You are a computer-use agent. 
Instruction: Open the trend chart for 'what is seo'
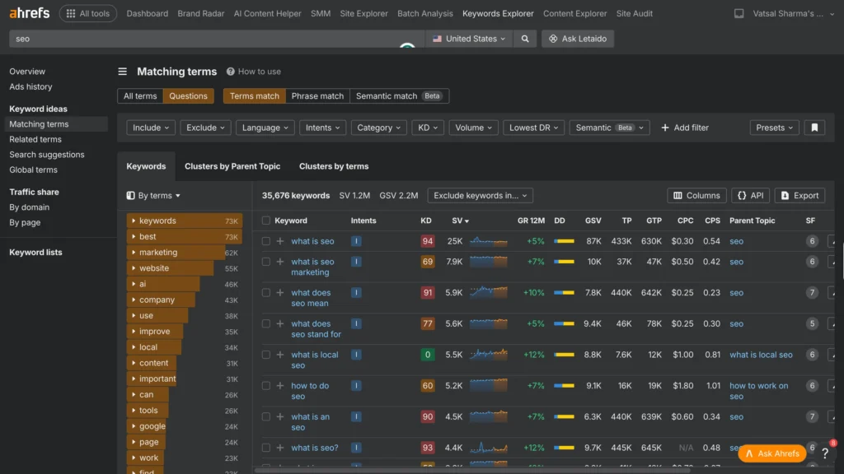tap(488, 241)
